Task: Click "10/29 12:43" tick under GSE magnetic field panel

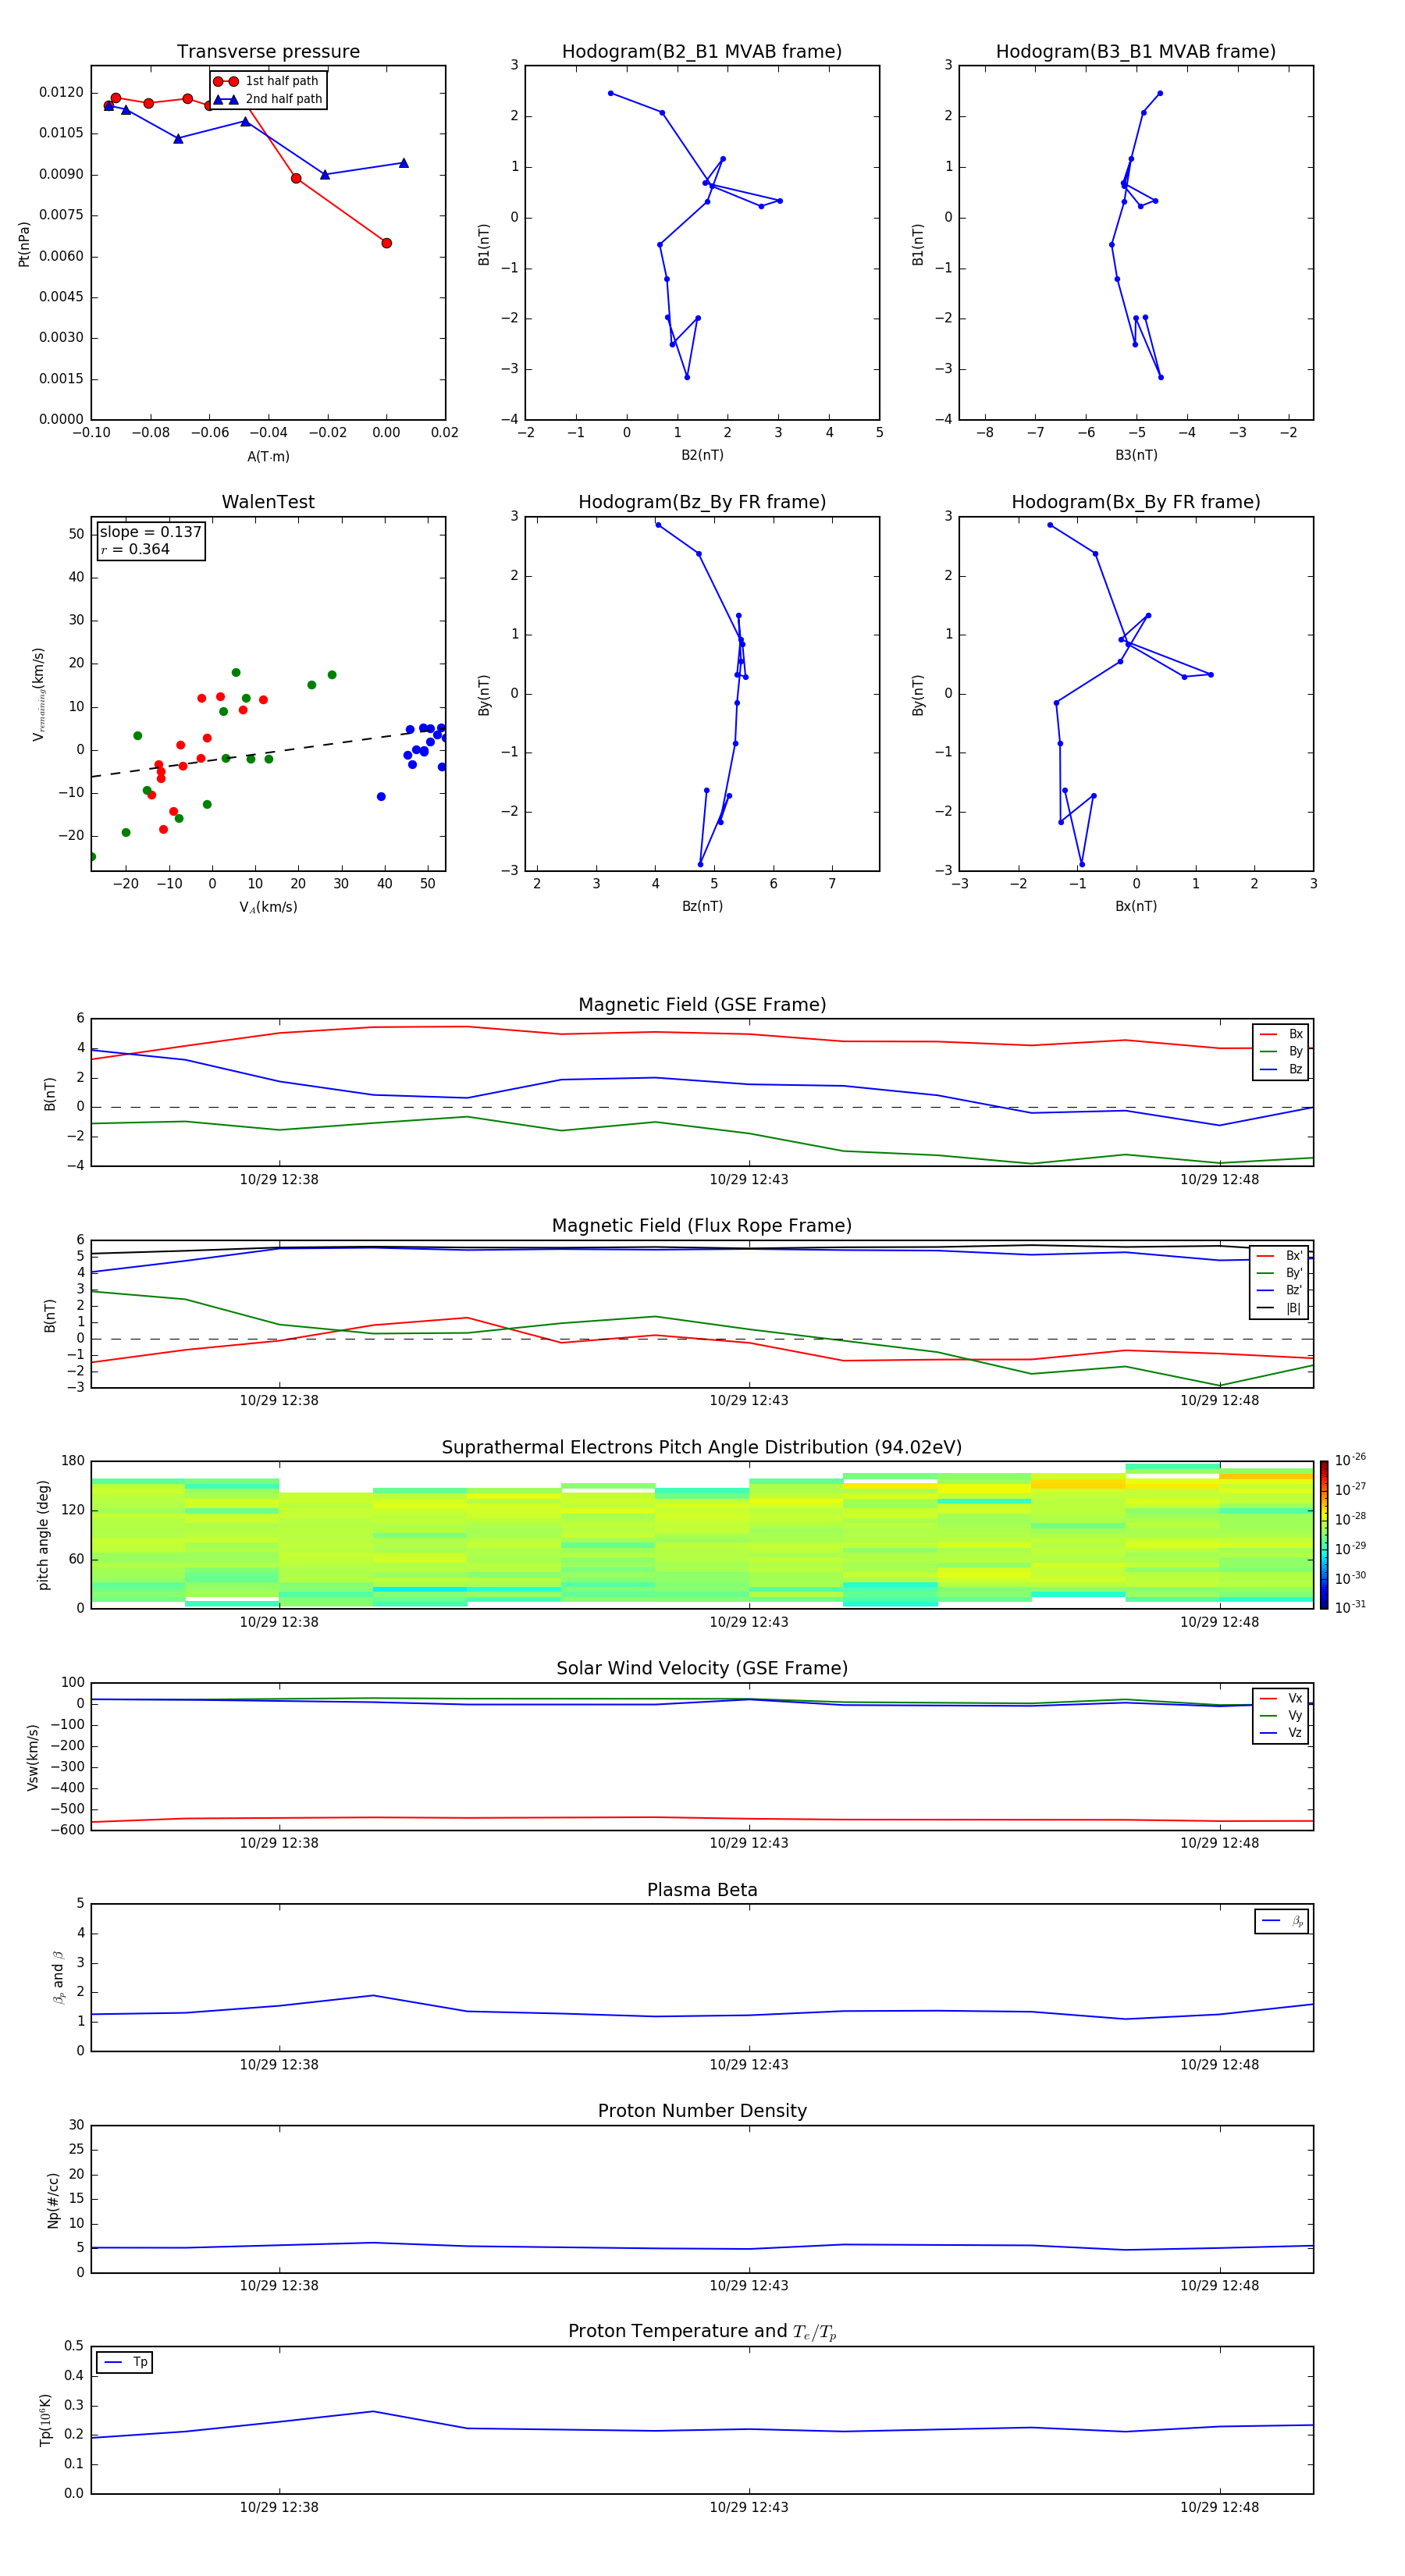Action: 749,1180
